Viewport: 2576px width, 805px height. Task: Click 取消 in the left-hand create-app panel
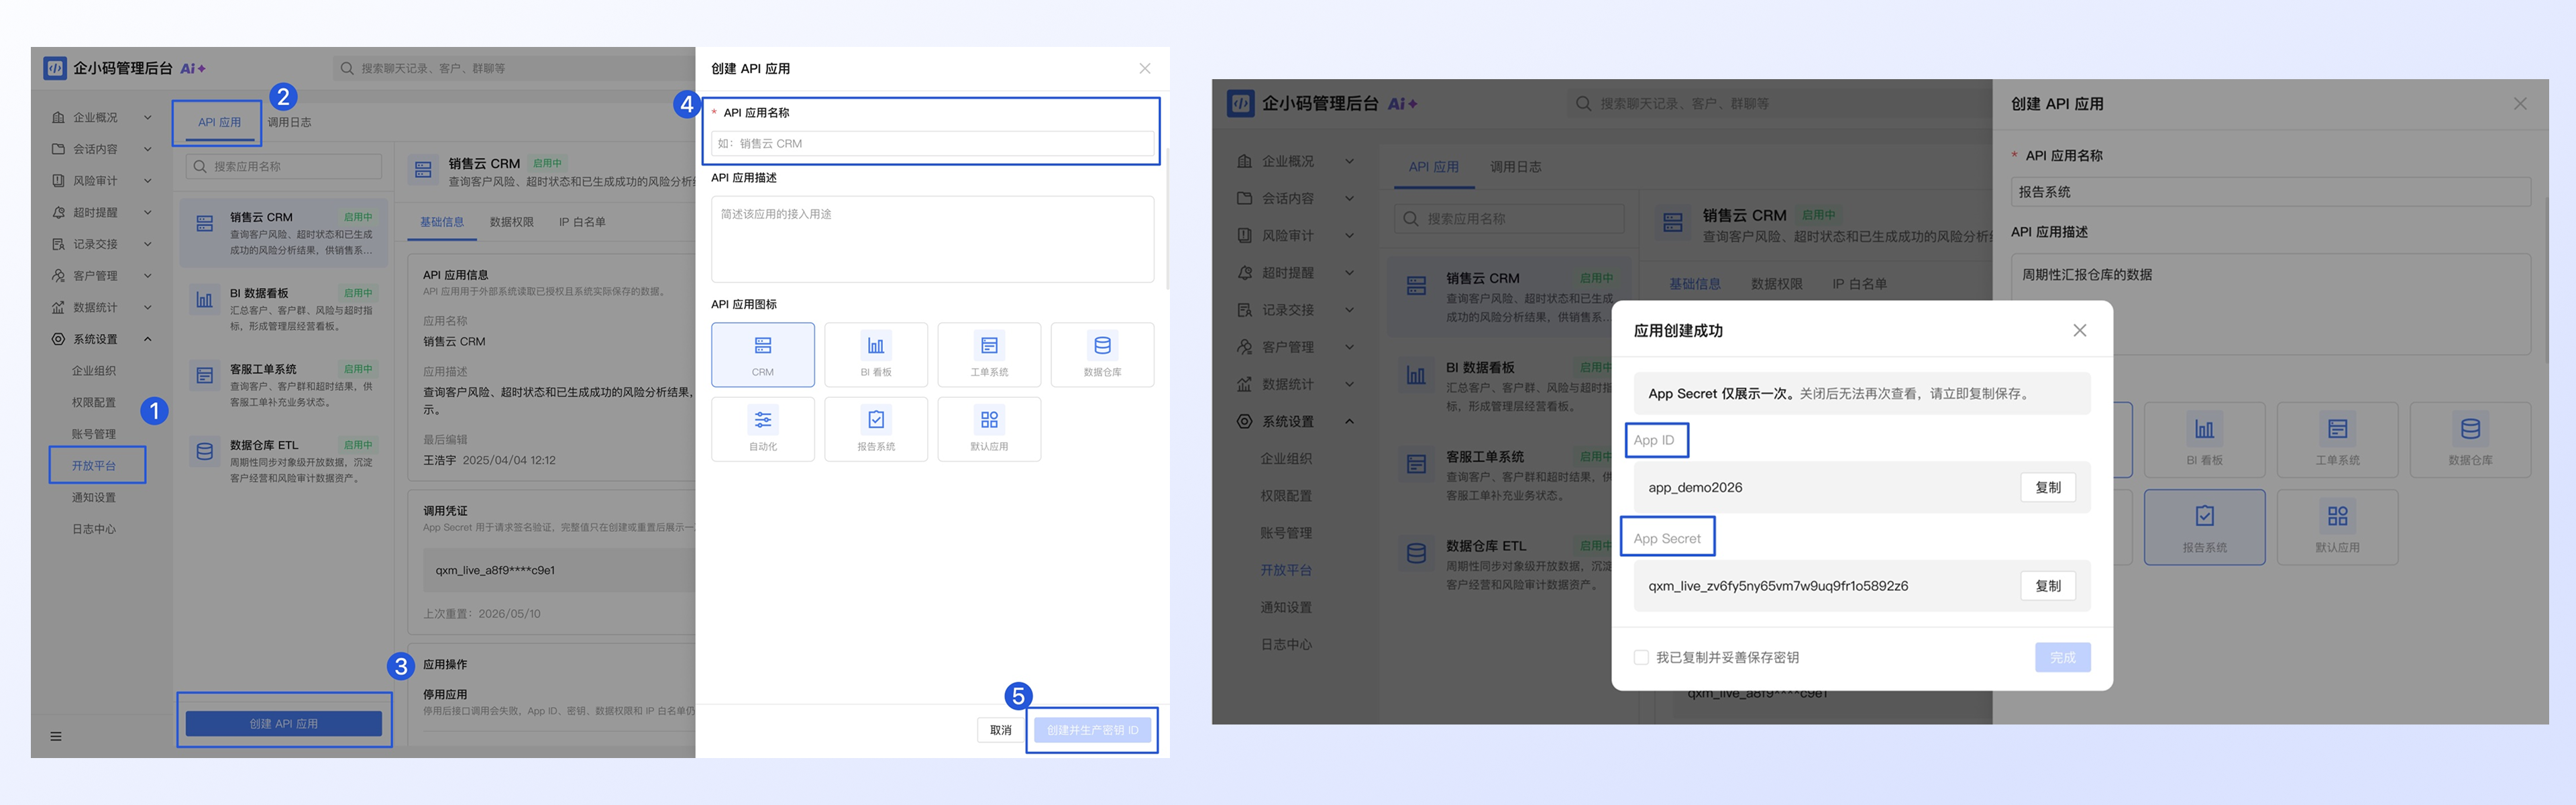(x=1000, y=730)
